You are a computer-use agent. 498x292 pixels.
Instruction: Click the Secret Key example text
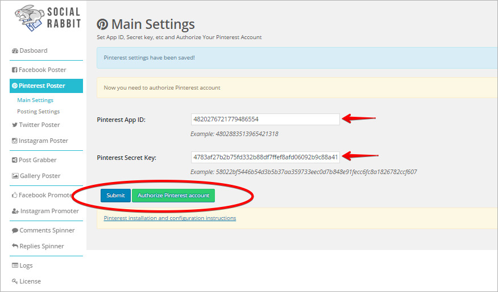304,172
